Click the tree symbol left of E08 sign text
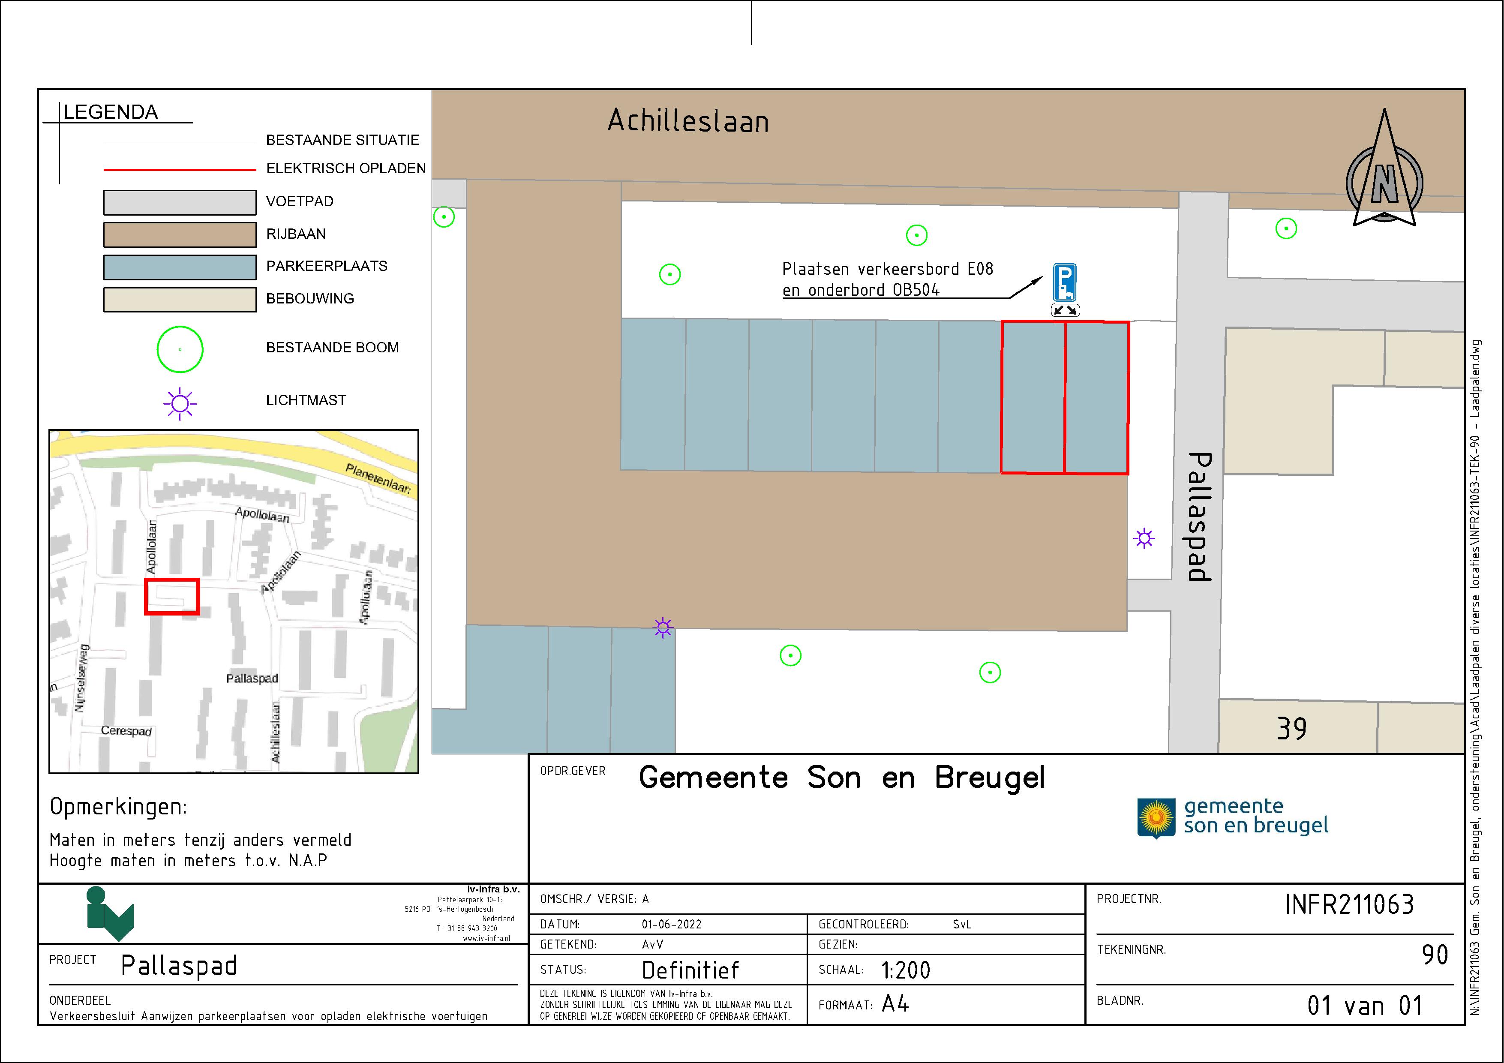 [x=669, y=274]
